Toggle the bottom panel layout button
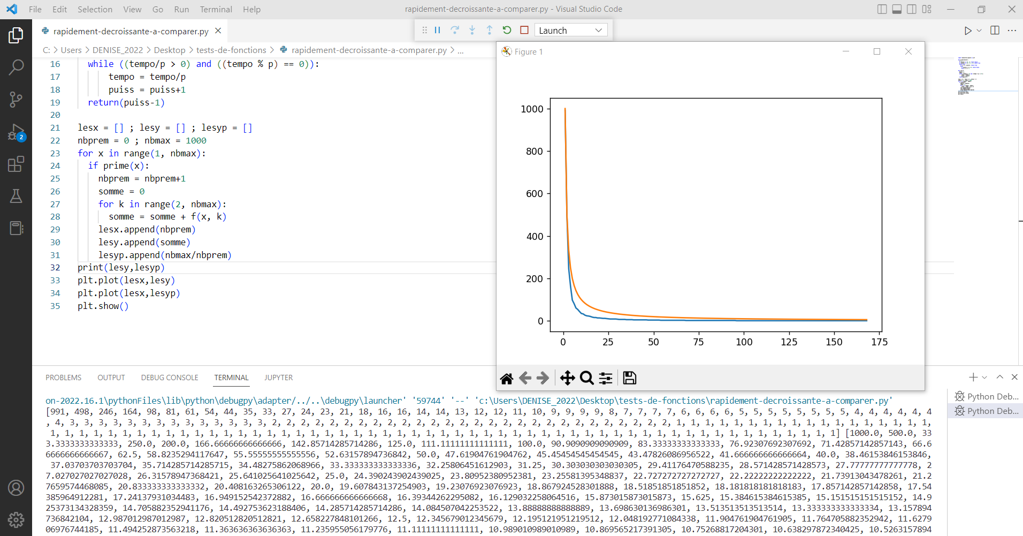The image size is (1023, 536). (x=897, y=9)
